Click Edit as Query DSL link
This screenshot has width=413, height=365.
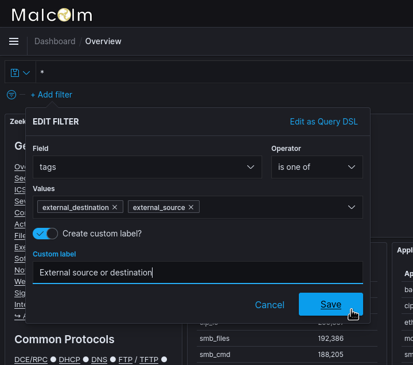(x=324, y=122)
